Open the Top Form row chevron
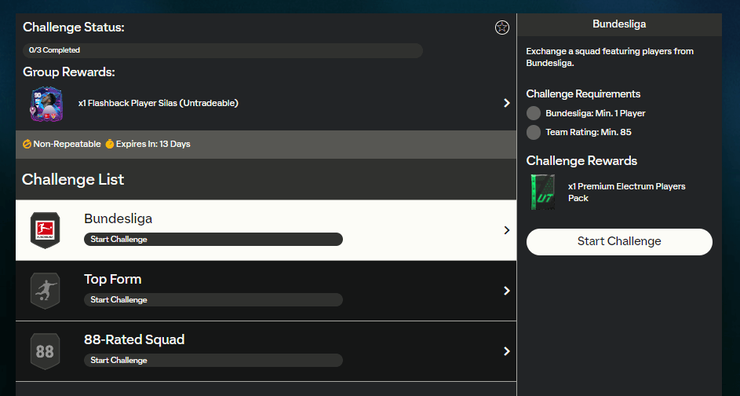The height and width of the screenshot is (396, 740). [506, 291]
